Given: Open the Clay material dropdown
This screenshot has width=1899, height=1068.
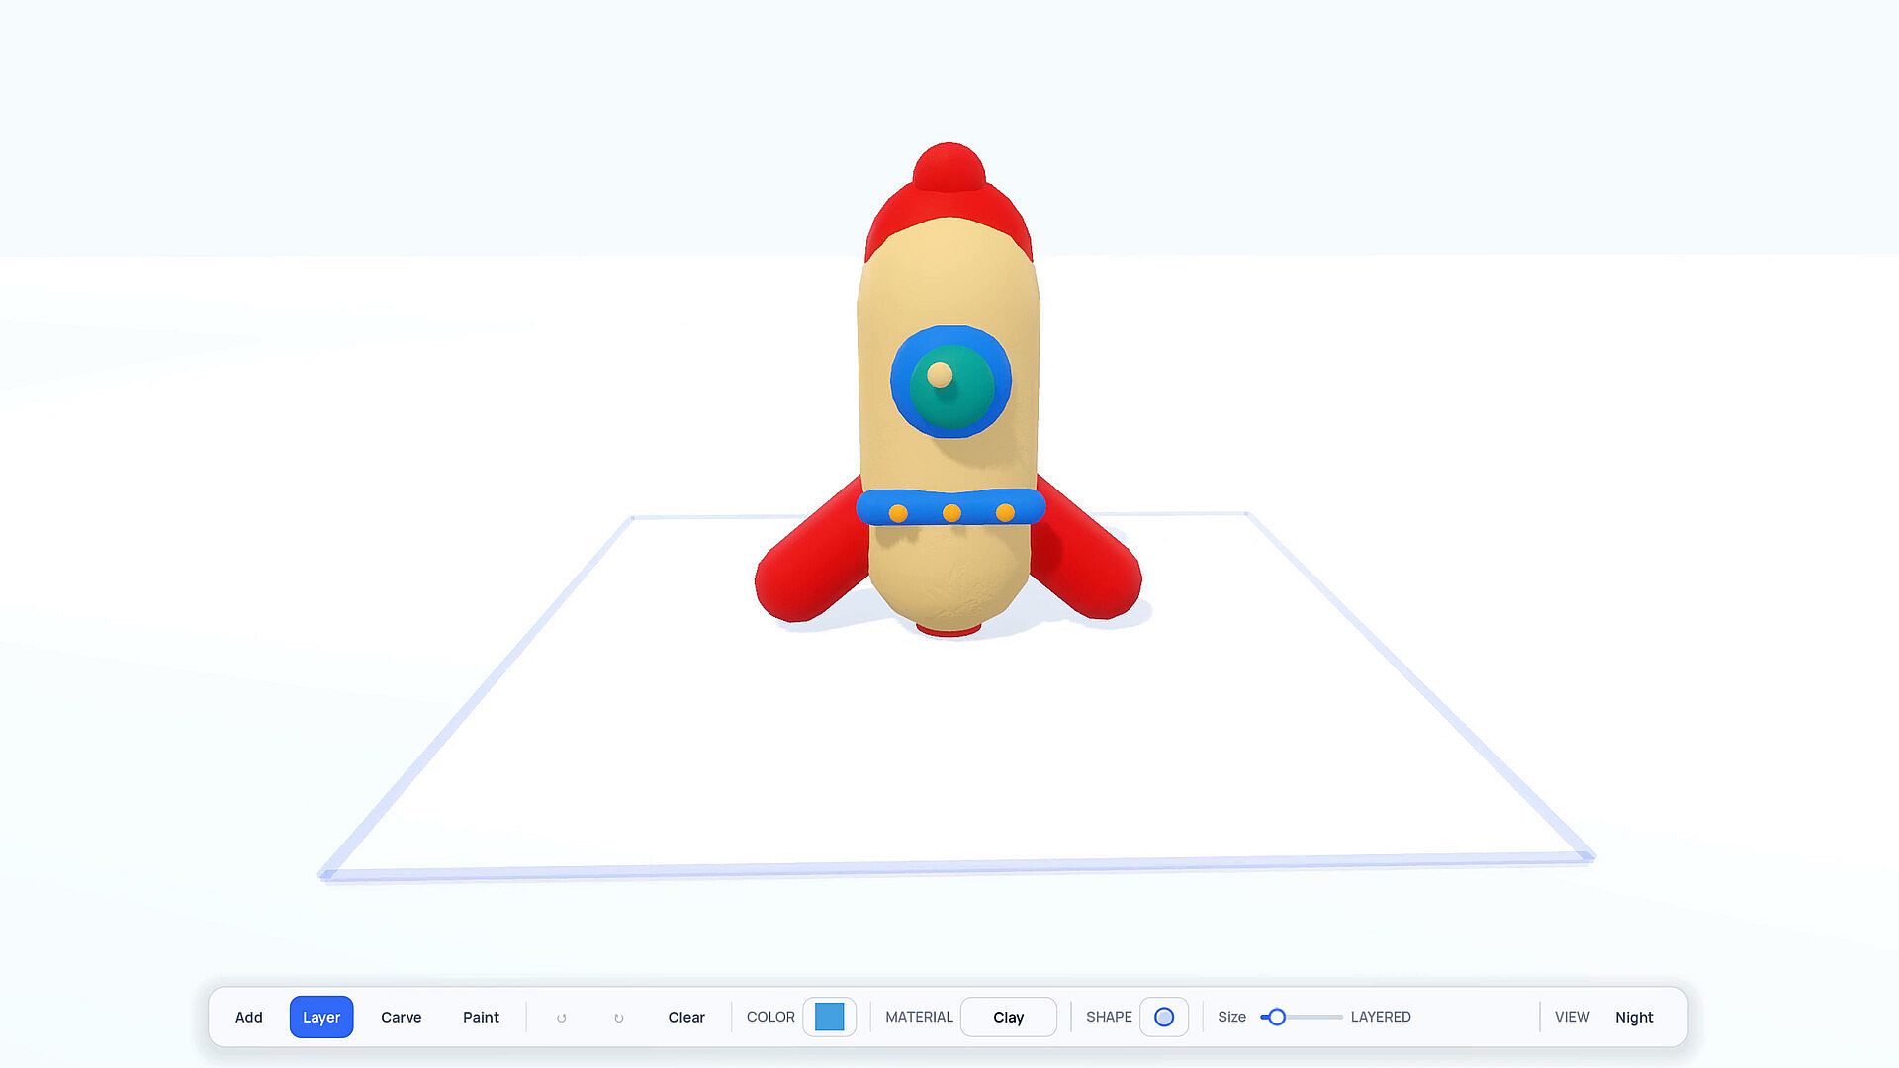Looking at the screenshot, I should pos(1009,1017).
